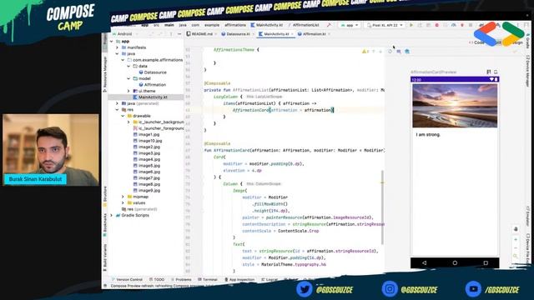Open the GDSCDUZCE Twitter icon
The image size is (534, 300).
pyautogui.click(x=304, y=289)
